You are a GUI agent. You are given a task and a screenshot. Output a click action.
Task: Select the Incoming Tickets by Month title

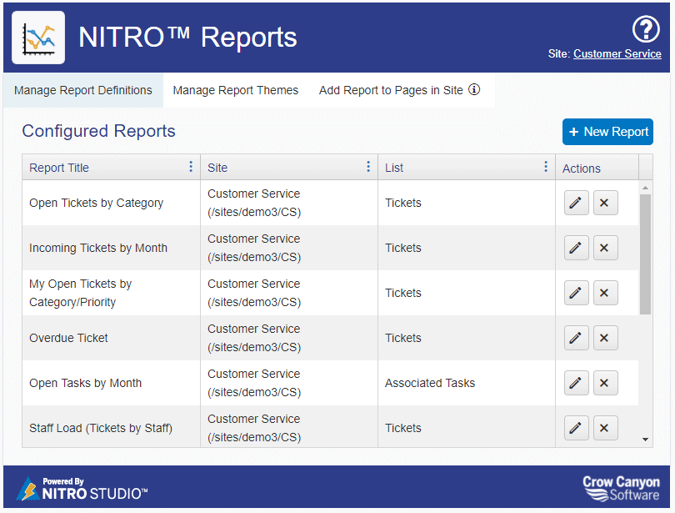click(x=98, y=248)
